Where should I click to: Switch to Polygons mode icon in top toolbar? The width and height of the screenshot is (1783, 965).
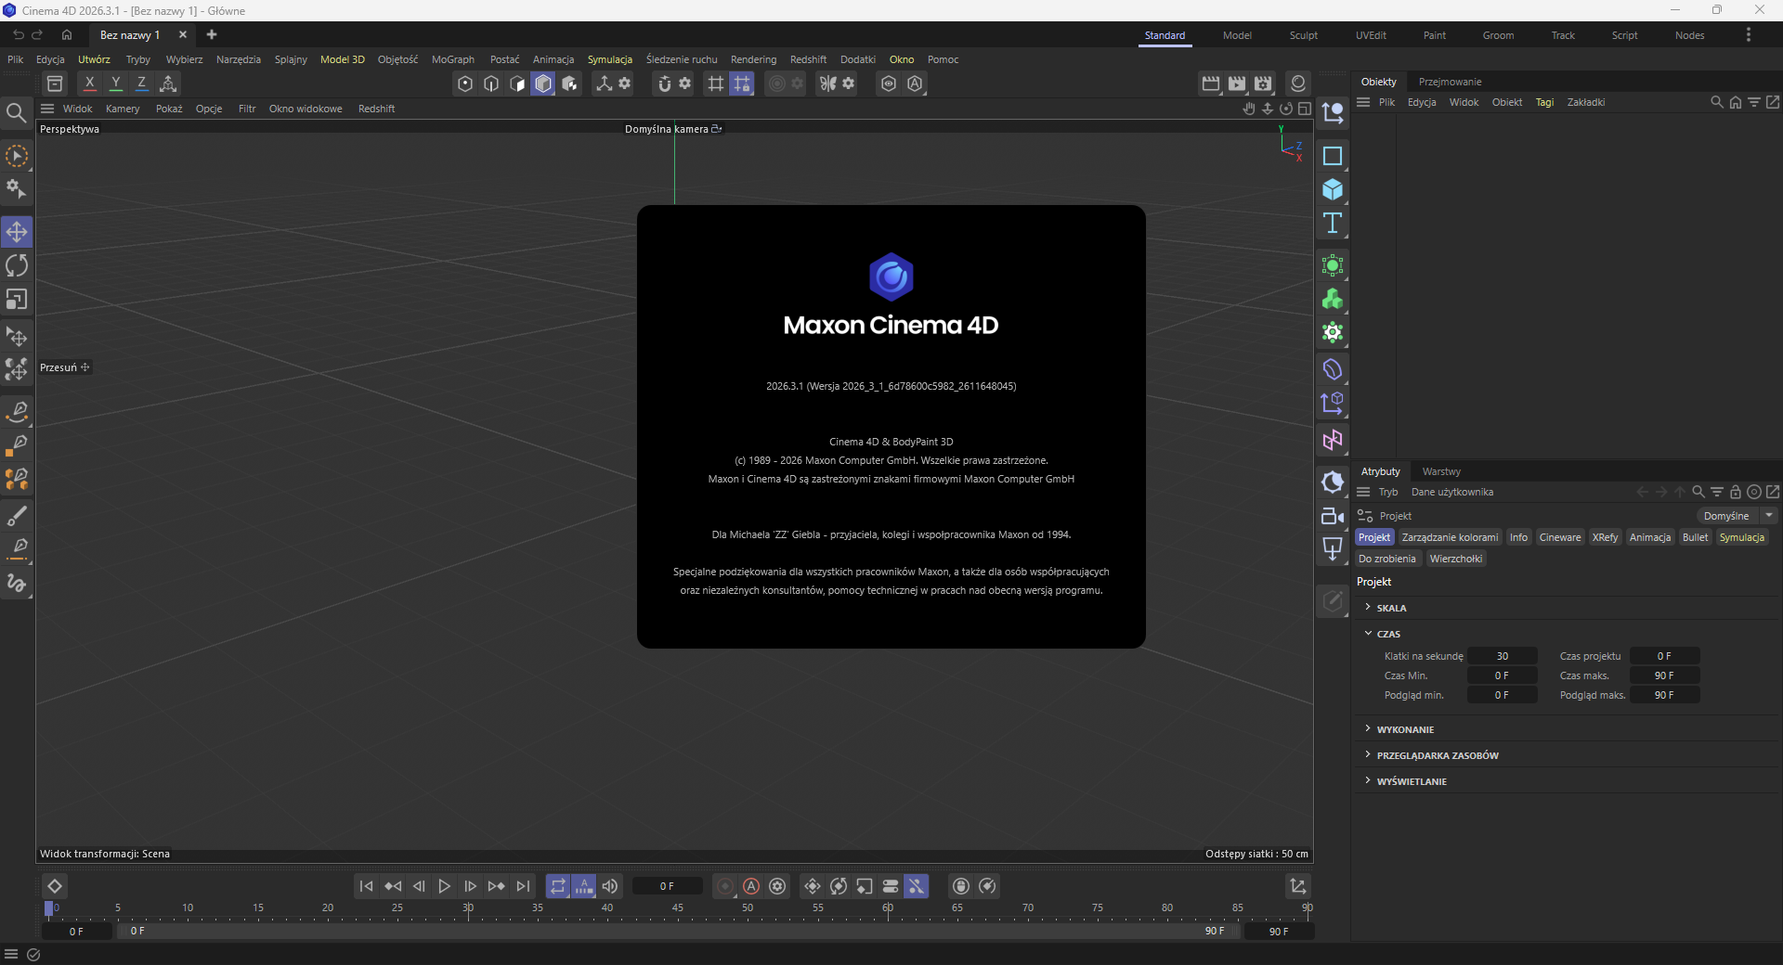517,84
